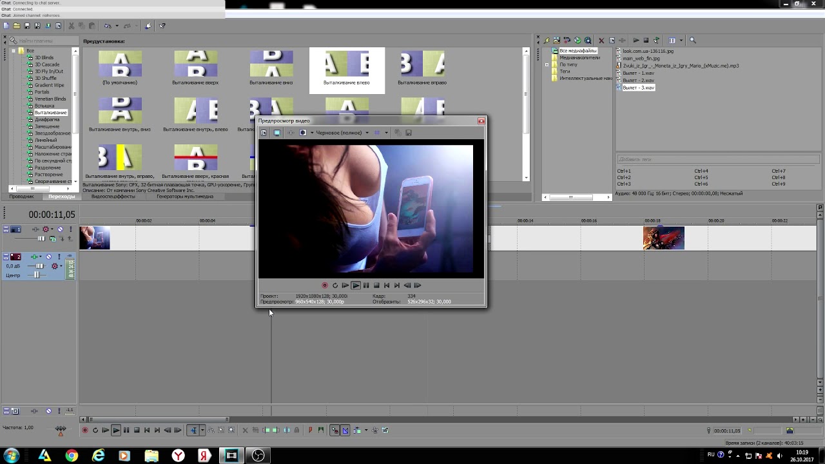
Task: Select 'Gradient Wipe' in transitions list
Action: pos(49,85)
